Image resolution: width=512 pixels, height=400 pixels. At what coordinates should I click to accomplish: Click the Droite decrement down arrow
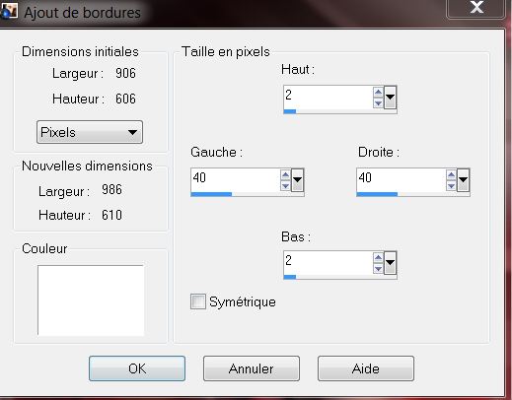point(451,186)
